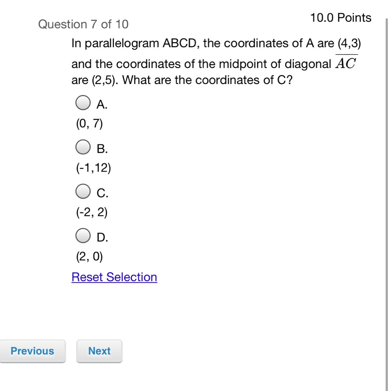Image resolution: width=391 pixels, height=391 pixels.
Task: Click the 'C.' option letter label
Action: pos(102,193)
